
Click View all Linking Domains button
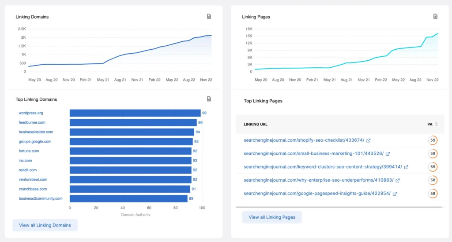point(45,225)
